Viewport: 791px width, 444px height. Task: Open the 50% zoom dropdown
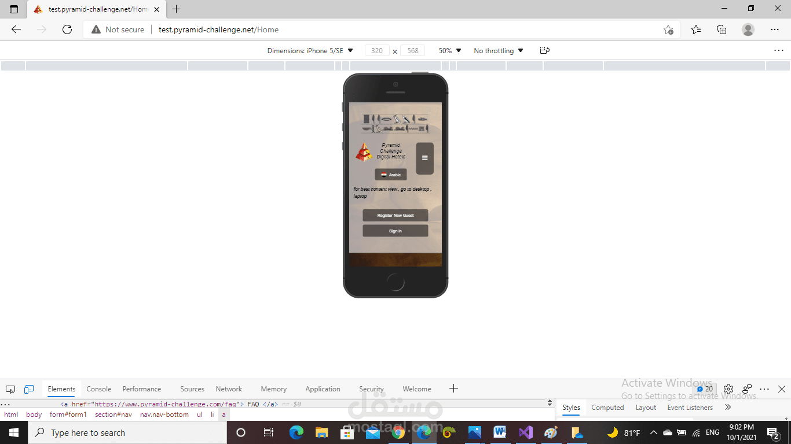coord(450,51)
